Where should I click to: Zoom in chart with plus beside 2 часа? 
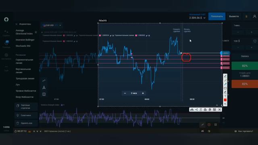(x=143, y=93)
